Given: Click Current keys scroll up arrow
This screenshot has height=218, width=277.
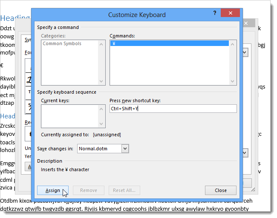Looking at the screenshot, I should (x=101, y=109).
